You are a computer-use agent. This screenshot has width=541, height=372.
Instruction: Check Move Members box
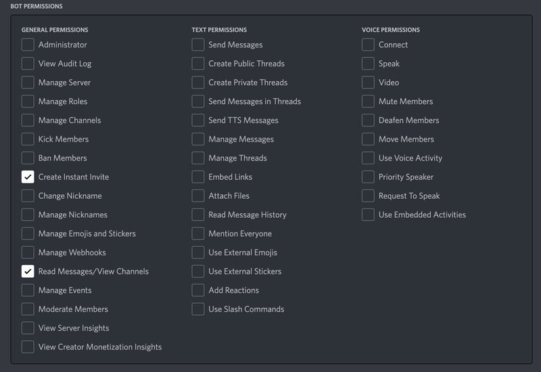pyautogui.click(x=368, y=139)
